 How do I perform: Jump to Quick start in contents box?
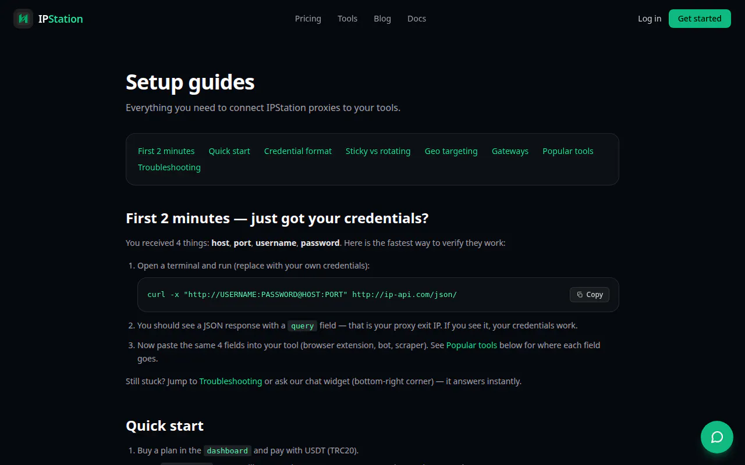point(229,151)
